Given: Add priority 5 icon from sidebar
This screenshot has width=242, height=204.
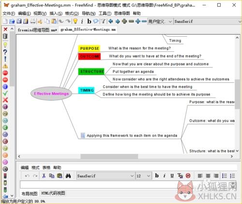Looking at the screenshot, I should [x=5, y=134].
